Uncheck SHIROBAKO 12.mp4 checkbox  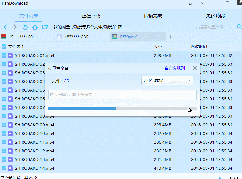pyautogui.click(x=4, y=151)
